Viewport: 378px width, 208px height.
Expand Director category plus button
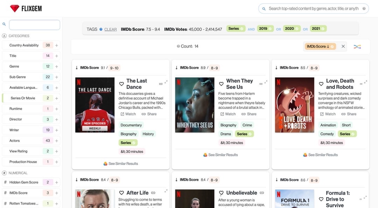pyautogui.click(x=56, y=120)
